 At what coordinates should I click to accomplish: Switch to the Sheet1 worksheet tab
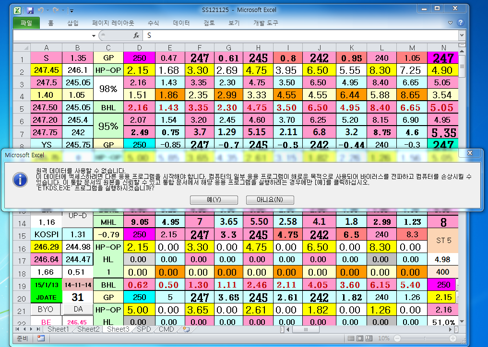(x=58, y=330)
